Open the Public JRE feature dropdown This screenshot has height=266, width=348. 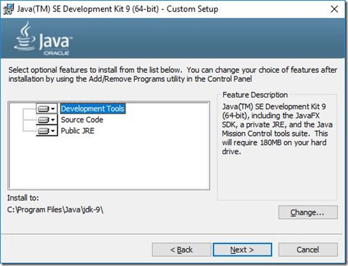[47, 131]
